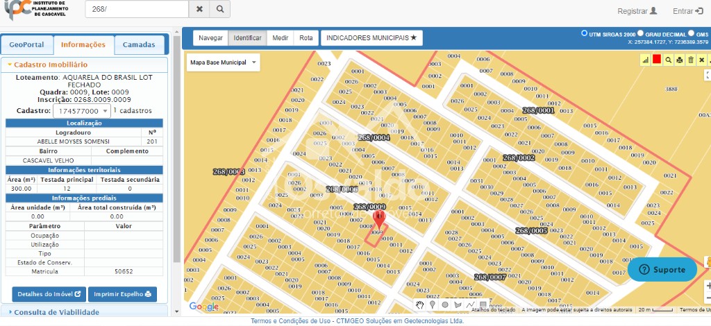Click the signal bars icon in map toolbar
This screenshot has width=711, height=326.
645,60
